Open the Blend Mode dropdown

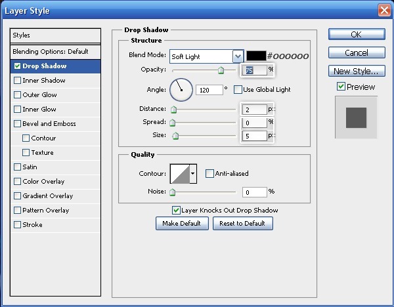pyautogui.click(x=237, y=56)
